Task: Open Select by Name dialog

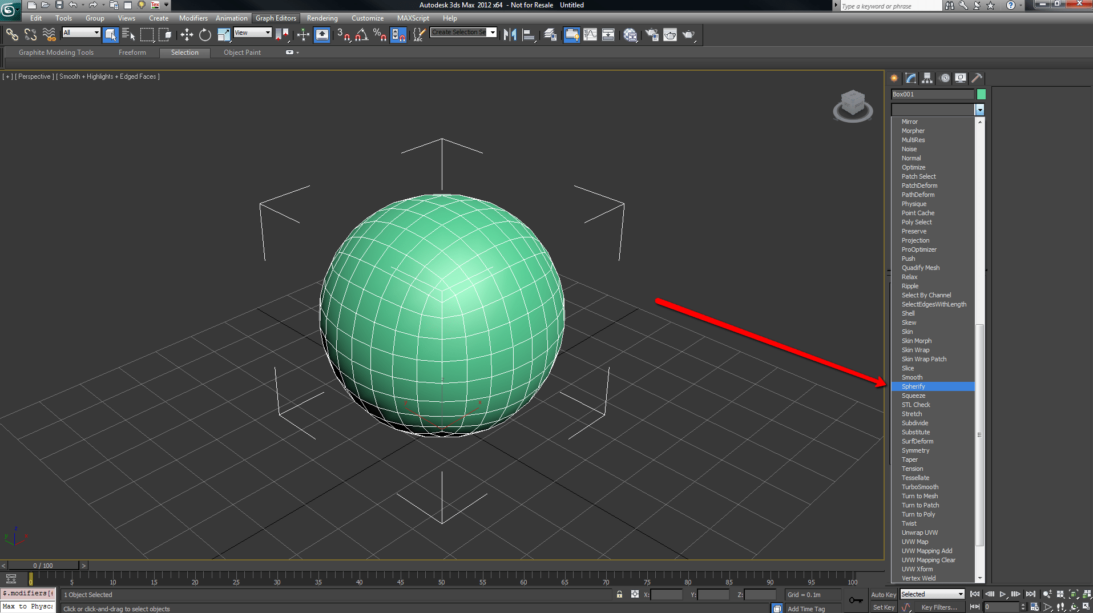Action: point(128,35)
